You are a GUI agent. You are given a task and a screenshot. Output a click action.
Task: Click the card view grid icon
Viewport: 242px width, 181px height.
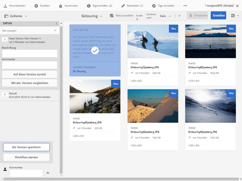tap(233, 15)
